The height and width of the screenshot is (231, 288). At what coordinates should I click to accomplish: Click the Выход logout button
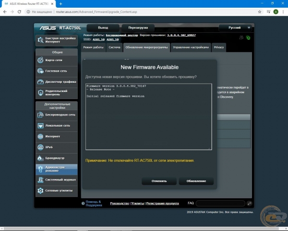point(103,28)
